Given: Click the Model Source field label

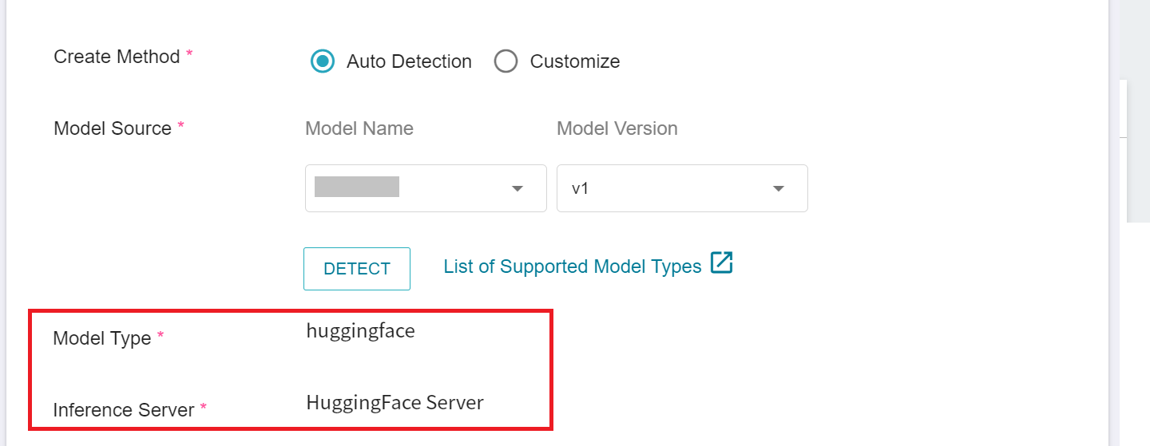Looking at the screenshot, I should (113, 128).
